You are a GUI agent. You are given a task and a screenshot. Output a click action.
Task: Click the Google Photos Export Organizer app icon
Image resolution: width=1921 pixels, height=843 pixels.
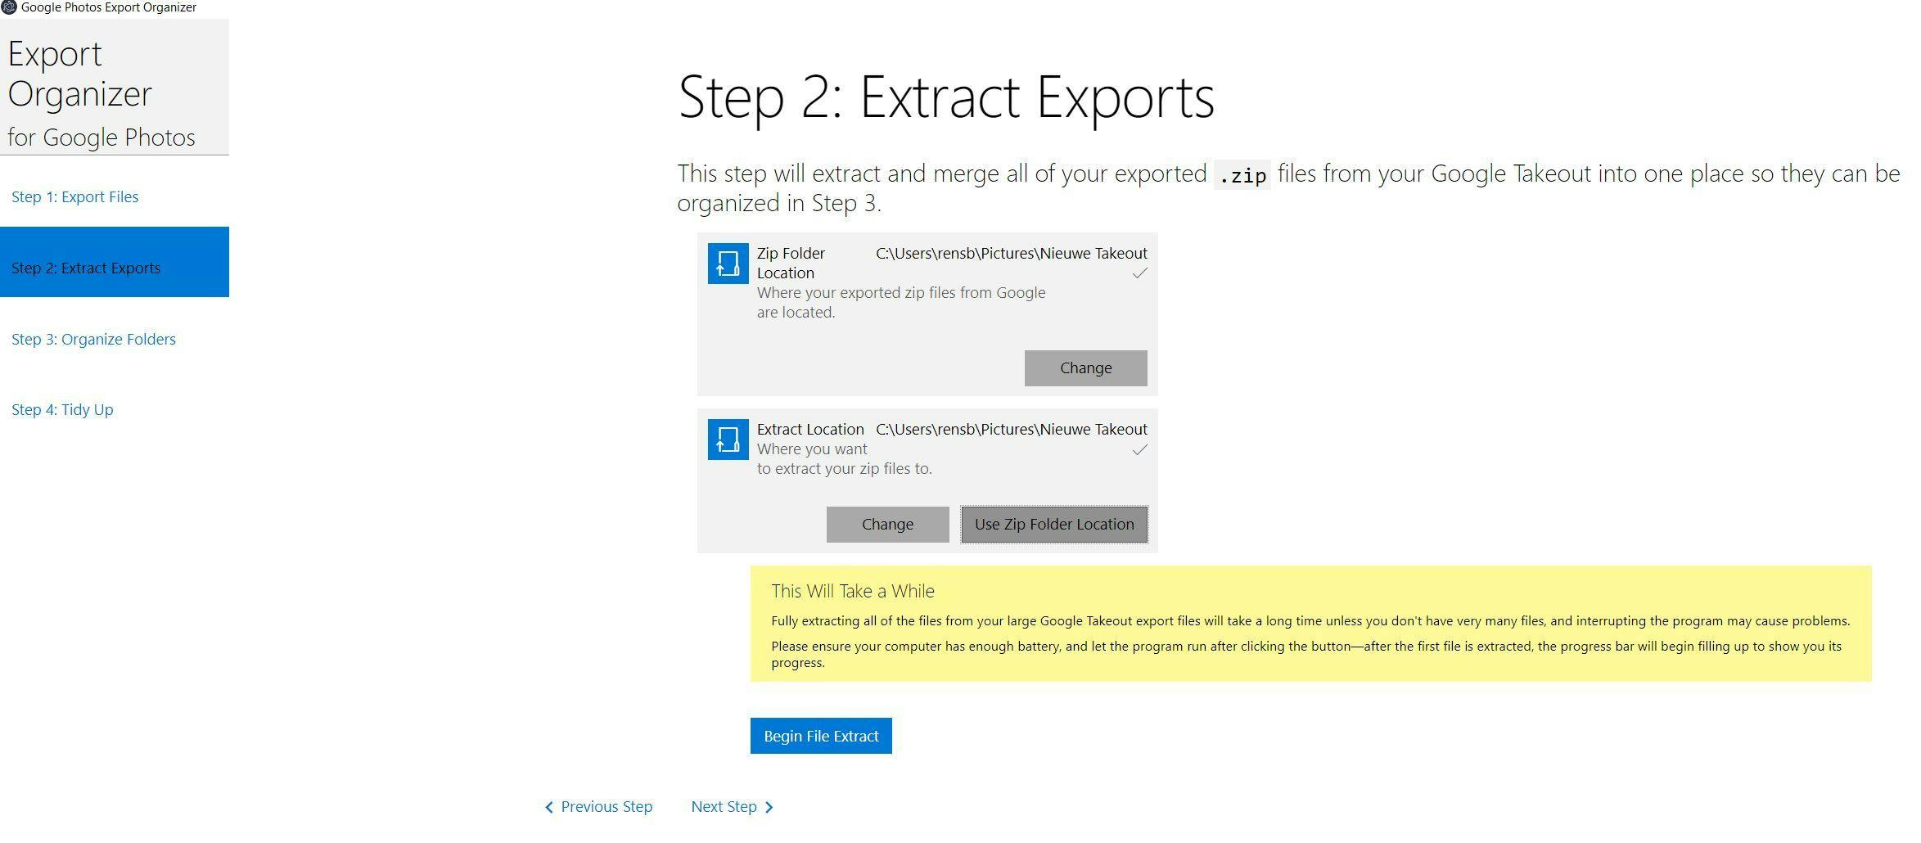9,7
